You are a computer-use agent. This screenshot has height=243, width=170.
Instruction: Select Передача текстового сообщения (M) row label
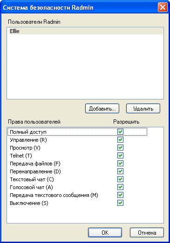click(x=54, y=195)
